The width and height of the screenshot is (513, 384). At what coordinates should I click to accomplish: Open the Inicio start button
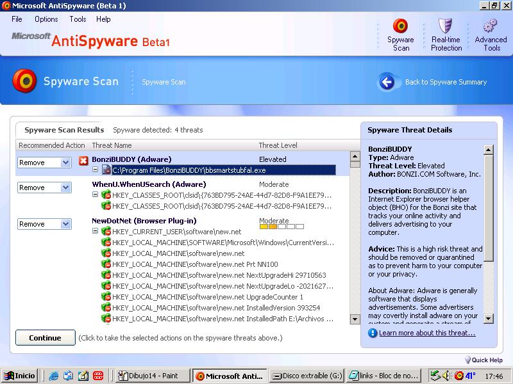pos(19,376)
